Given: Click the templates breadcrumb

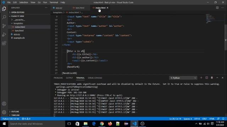Looking at the screenshot, I should tap(57, 13).
